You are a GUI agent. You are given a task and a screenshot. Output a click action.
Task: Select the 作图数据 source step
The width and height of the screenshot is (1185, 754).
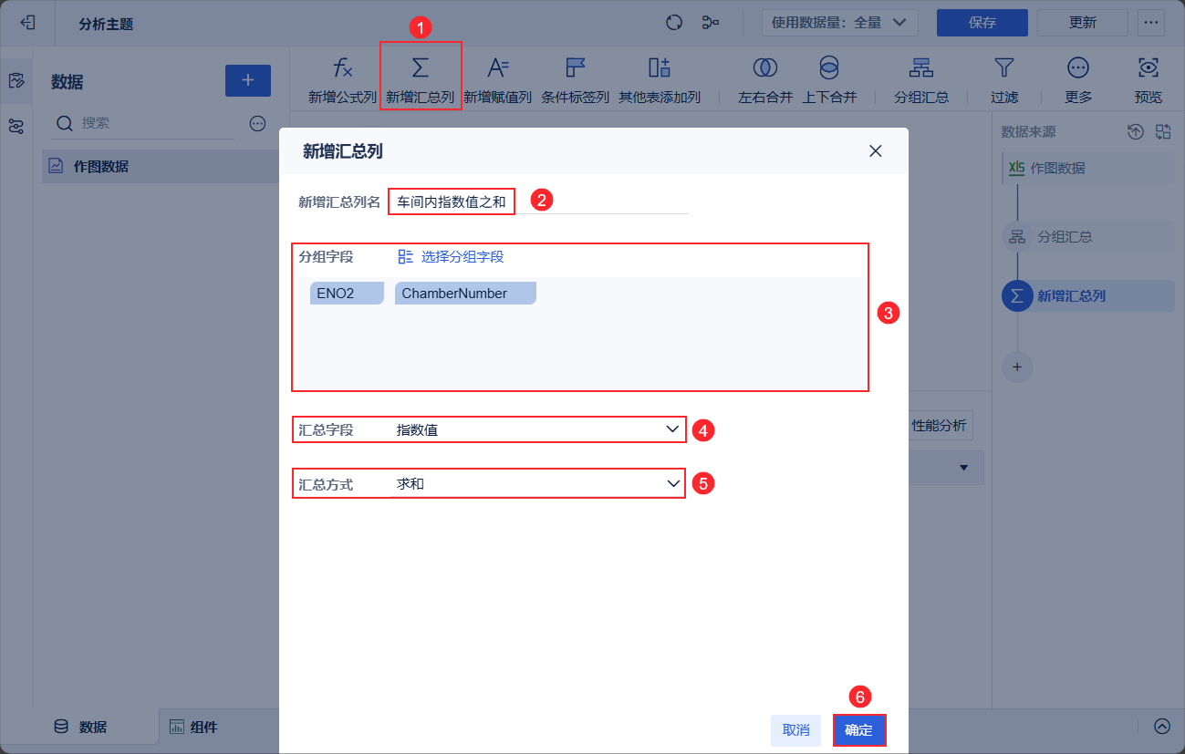point(1087,168)
